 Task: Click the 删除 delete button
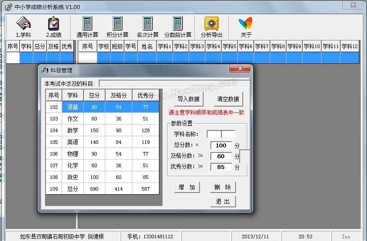point(223,187)
